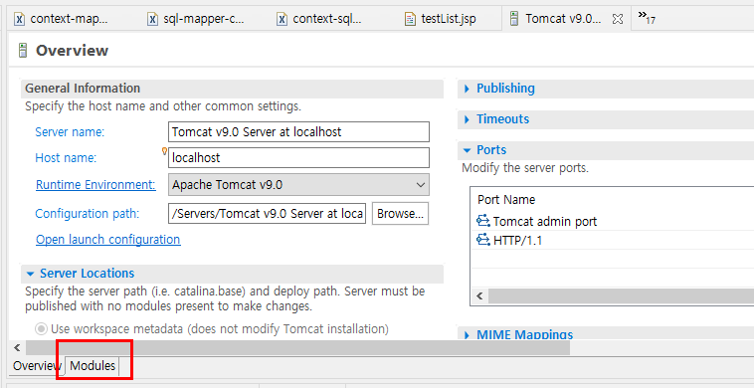Image resolution: width=754 pixels, height=388 pixels.
Task: Click the editor's bottom horizontal scrollbar thumb
Action: point(297,347)
